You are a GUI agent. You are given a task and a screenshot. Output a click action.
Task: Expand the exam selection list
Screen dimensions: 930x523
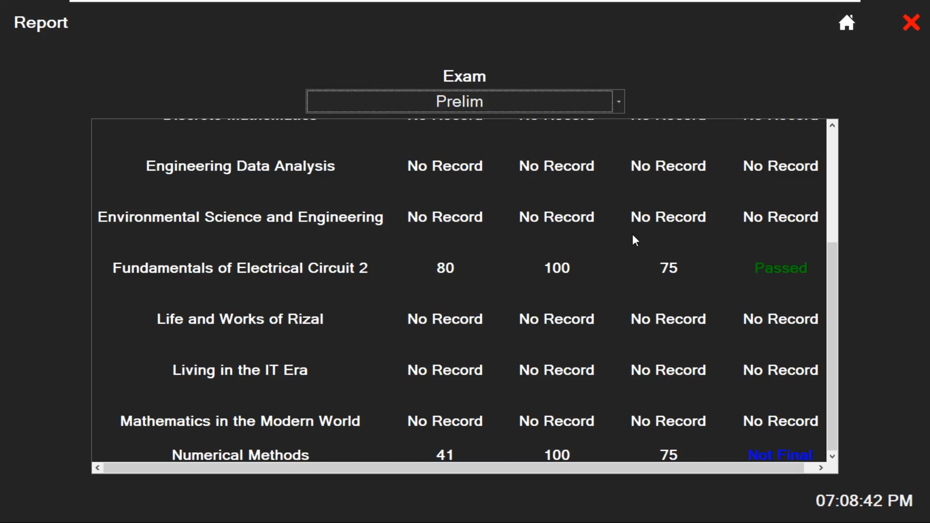coord(619,101)
